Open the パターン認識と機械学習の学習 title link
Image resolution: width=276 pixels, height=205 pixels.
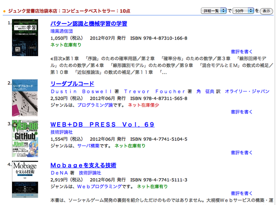click(x=89, y=23)
